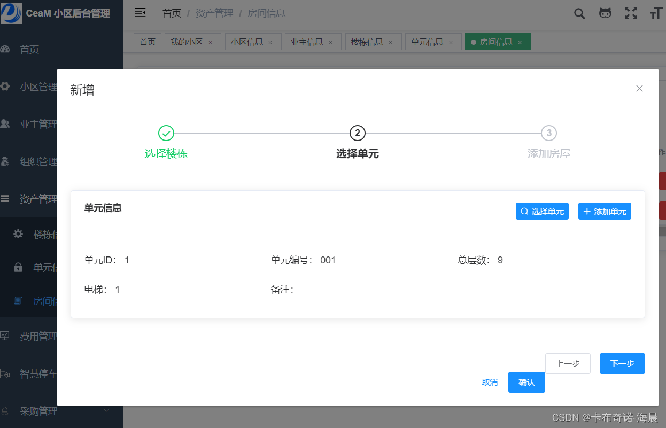Click step two circle 选择单元
666x428 pixels.
coord(357,133)
